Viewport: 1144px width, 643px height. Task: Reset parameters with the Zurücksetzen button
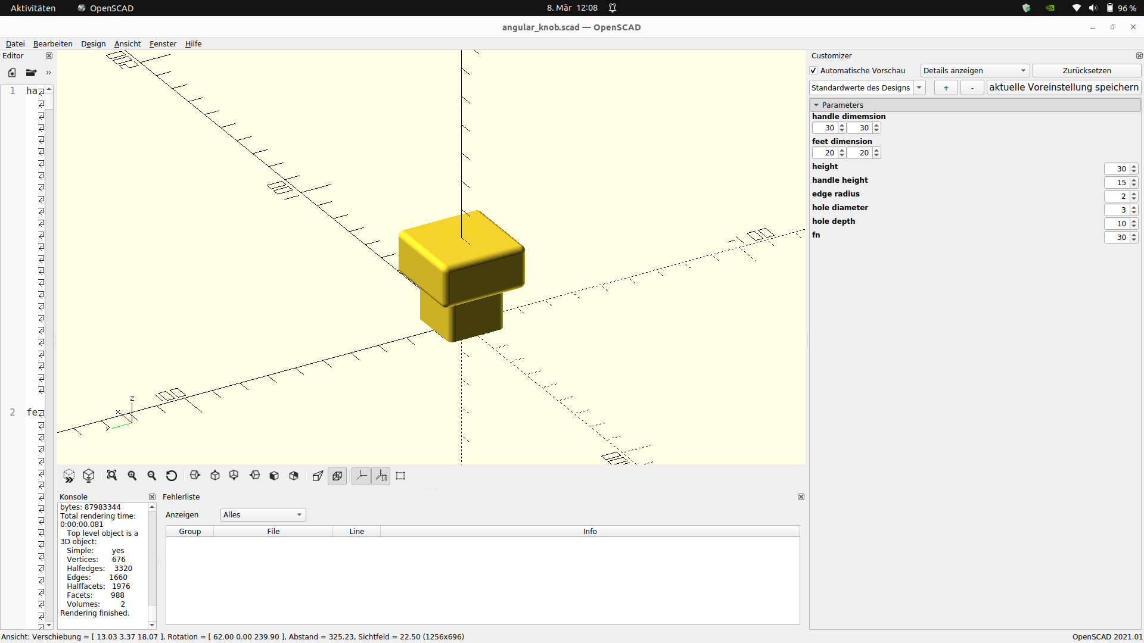tap(1086, 70)
